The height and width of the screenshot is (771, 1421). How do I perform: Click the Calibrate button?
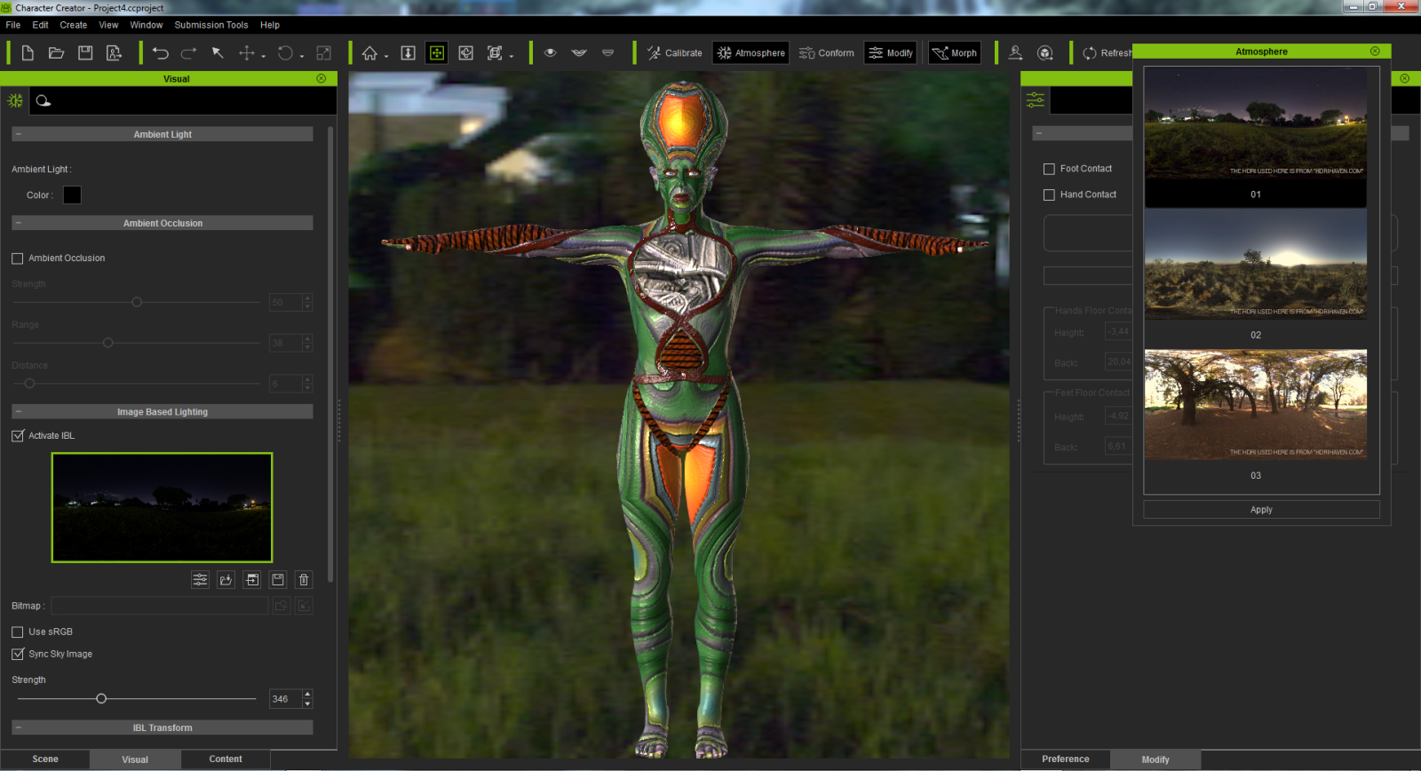click(674, 53)
